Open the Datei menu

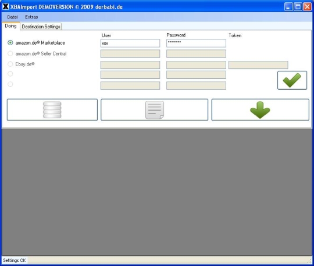[12, 17]
